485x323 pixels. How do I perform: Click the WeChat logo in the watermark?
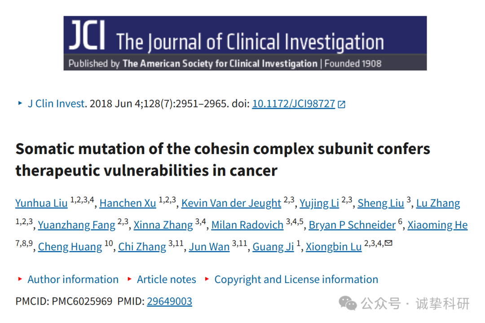[x=348, y=303]
